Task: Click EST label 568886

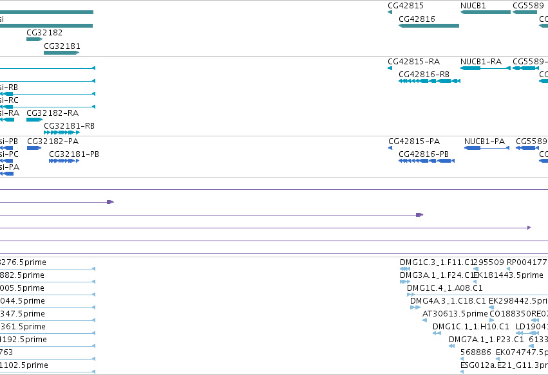Action: pyautogui.click(x=476, y=352)
